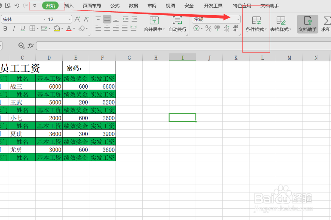This screenshot has width=331, height=220.
Task: Redo the last undone action
Action: pos(25,6)
